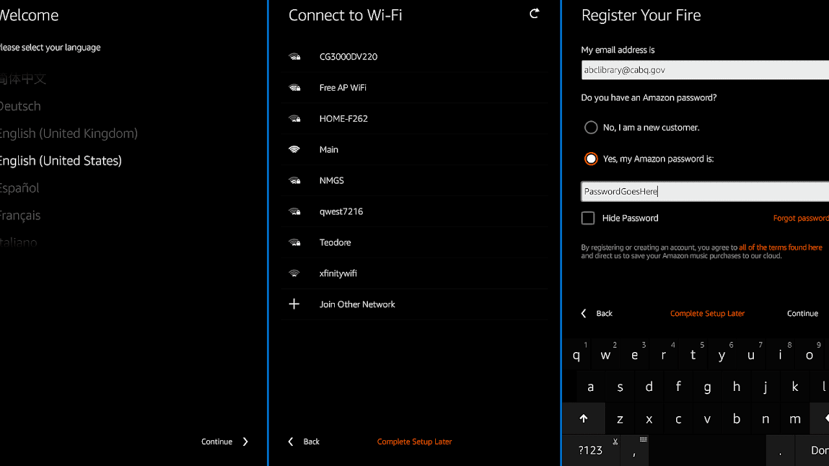Check the Hide Password checkbox
This screenshot has height=466, width=829.
point(588,218)
